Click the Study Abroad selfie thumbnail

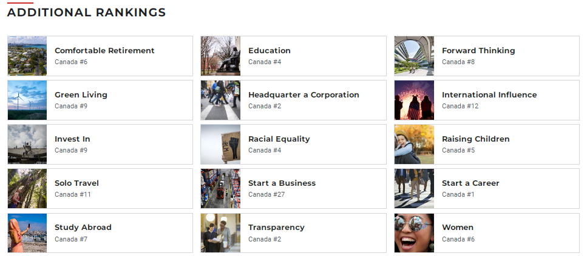point(27,233)
